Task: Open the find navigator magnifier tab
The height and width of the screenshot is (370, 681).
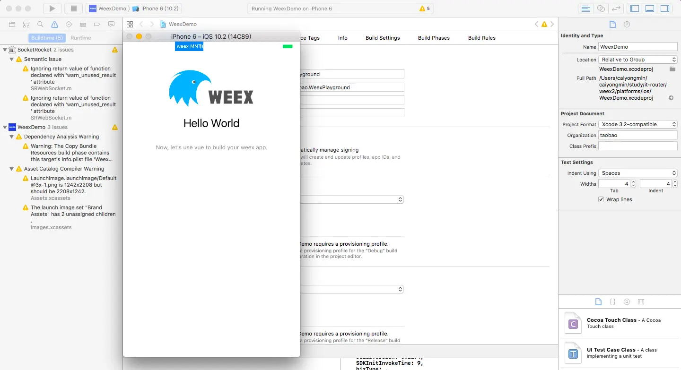Action: click(40, 24)
